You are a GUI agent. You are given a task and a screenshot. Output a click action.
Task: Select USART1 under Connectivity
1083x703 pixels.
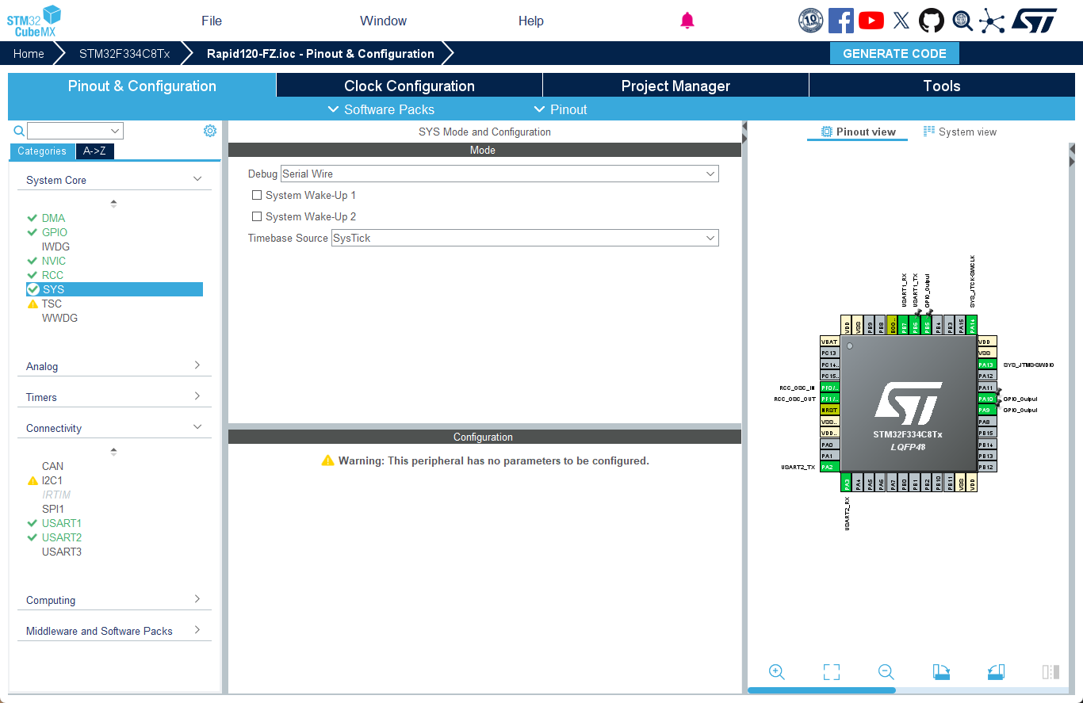62,523
